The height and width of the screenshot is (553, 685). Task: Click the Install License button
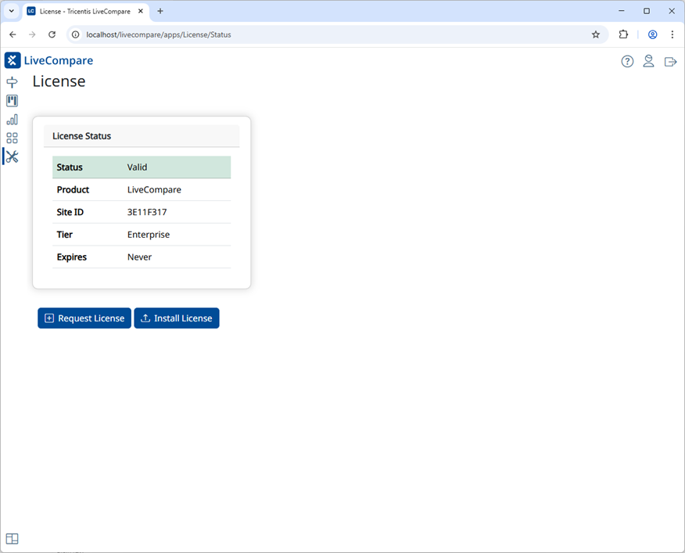(x=177, y=318)
